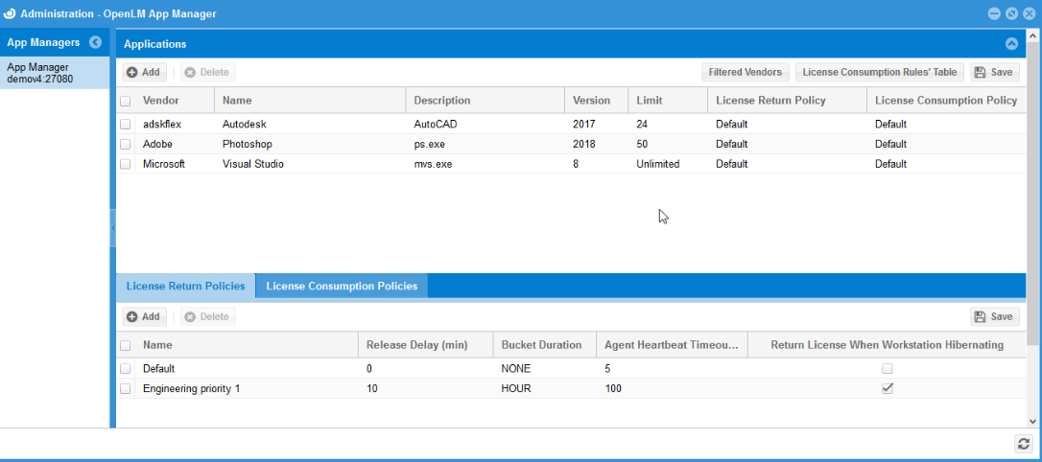Image resolution: width=1042 pixels, height=462 pixels.
Task: Click the vertical scrollbar down arrow
Action: [x=1033, y=421]
